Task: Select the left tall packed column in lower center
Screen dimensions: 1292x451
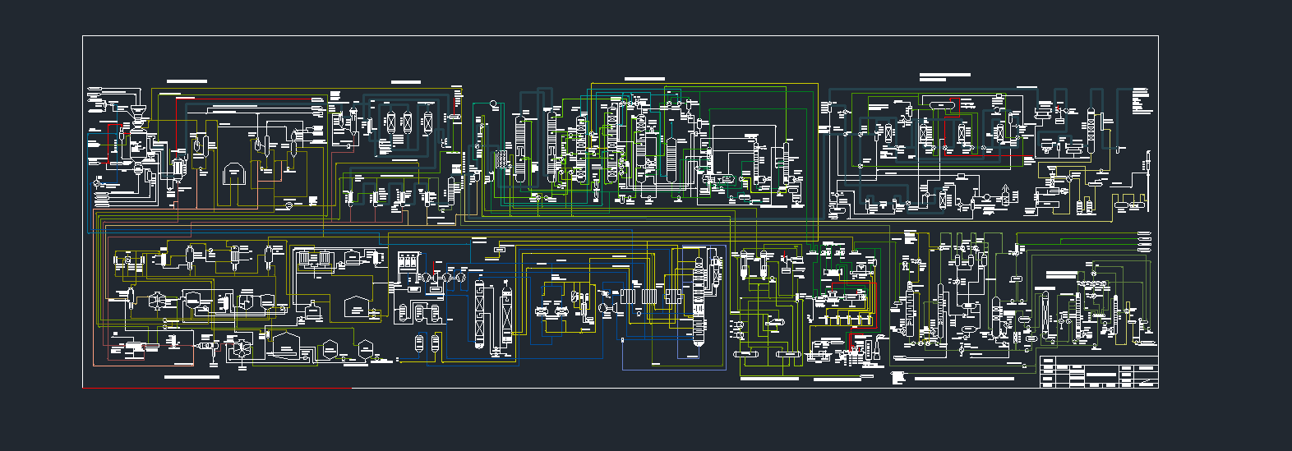Action: 480,314
